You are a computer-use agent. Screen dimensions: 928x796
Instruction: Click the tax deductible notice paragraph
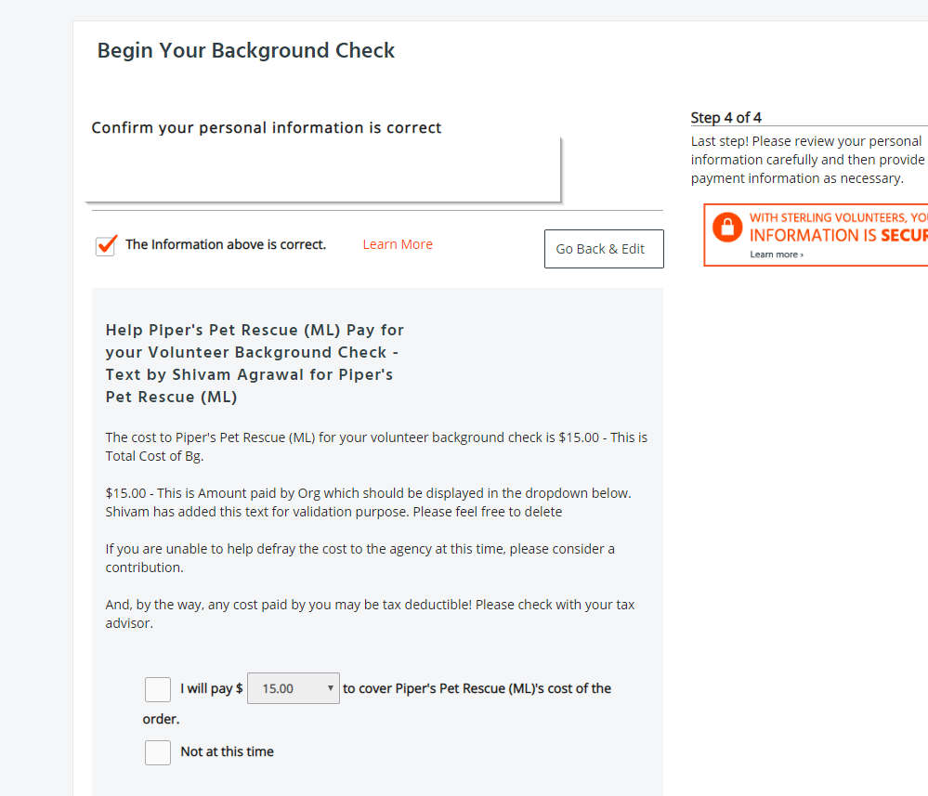pos(370,614)
